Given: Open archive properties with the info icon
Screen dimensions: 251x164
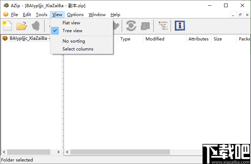Looking at the screenshot, I should [180, 25].
